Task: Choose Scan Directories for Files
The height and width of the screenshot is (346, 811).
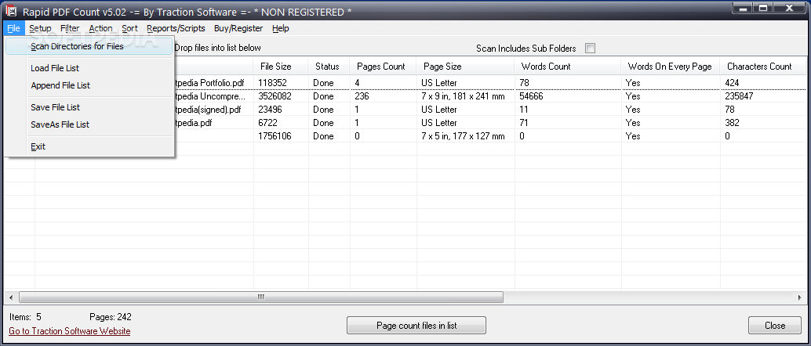Action: pos(89,46)
